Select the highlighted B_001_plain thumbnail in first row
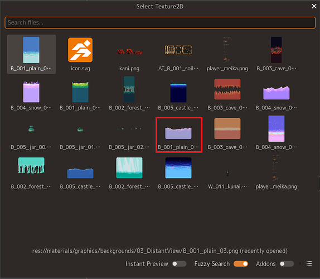 31,54
